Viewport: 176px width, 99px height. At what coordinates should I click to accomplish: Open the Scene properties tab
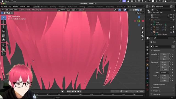147,57
